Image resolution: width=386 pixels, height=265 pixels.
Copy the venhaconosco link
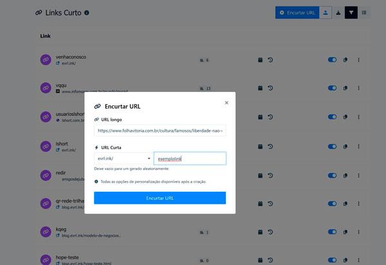click(345, 60)
